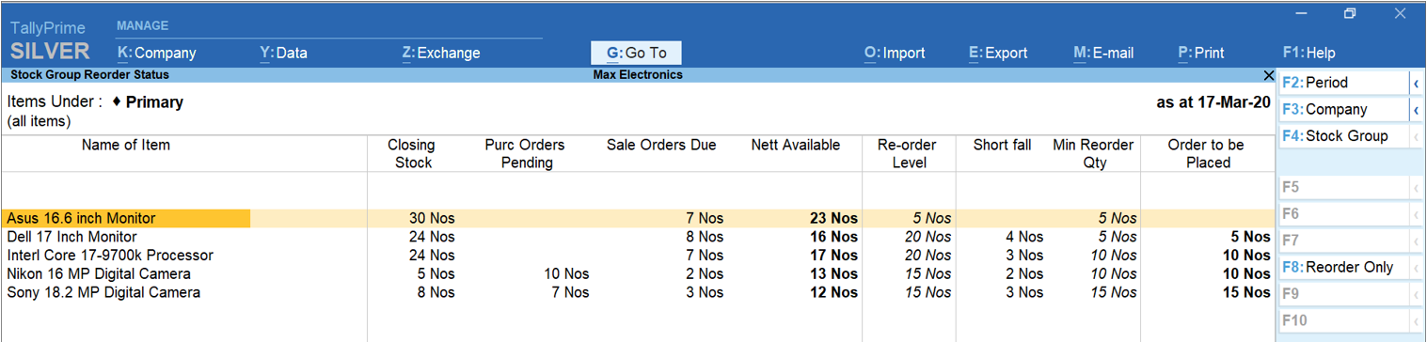Image resolution: width=1427 pixels, height=342 pixels.
Task: Click Sony purchase orders pending 7 Nos
Action: (570, 293)
